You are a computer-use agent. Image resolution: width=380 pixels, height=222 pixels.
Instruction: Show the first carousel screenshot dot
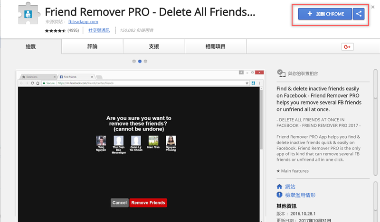134,62
